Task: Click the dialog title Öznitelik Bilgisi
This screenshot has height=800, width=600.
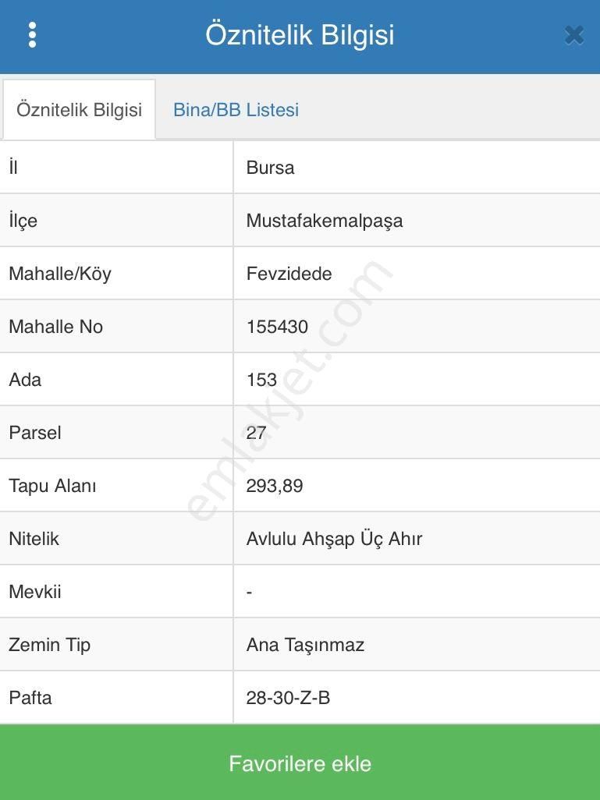Action: click(300, 35)
